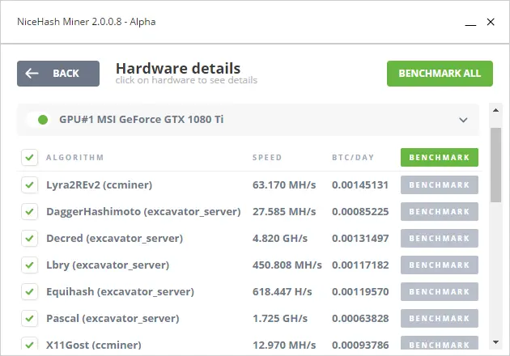Expand the GPU#1 MSI GeForce chevron
Viewport: 510px width, 356px height.
click(463, 120)
